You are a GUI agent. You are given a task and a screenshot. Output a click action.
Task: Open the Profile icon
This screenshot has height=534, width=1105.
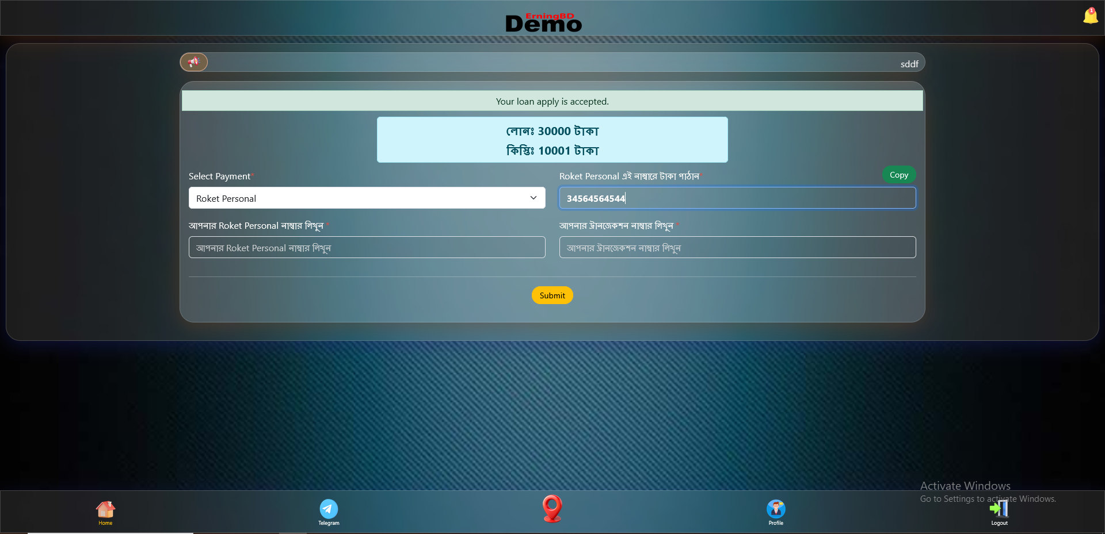tap(776, 509)
